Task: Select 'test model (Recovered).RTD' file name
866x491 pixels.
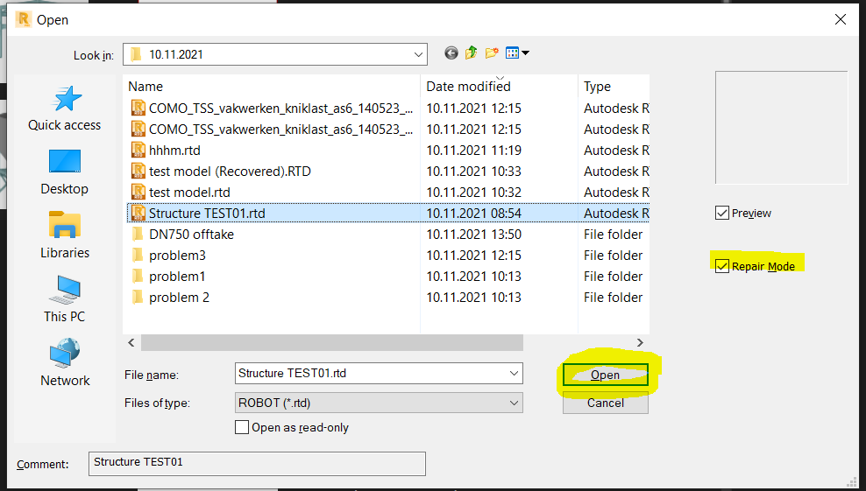Action: pos(230,171)
